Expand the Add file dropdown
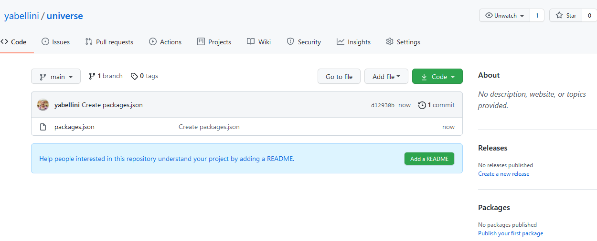 (386, 77)
